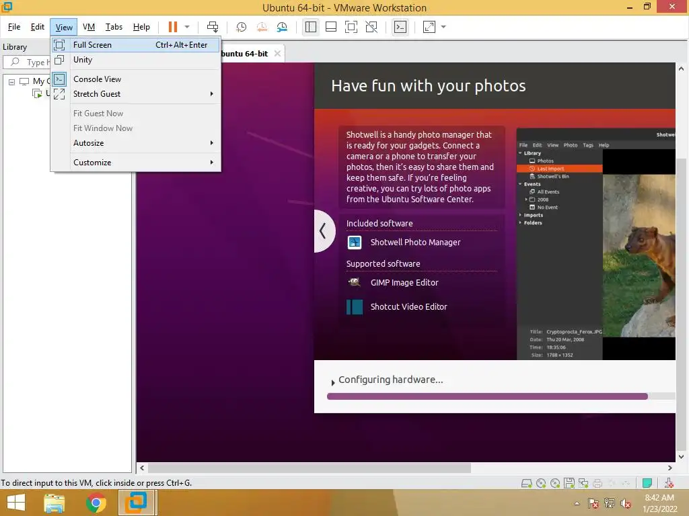Click the Send Ctrl+Alt+Del toolbar icon
The image size is (689, 516).
tap(213, 27)
